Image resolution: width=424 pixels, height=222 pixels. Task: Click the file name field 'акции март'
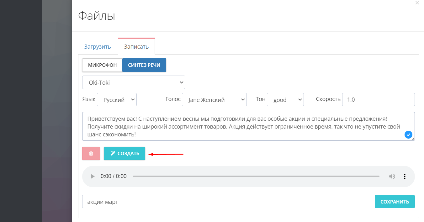pyautogui.click(x=228, y=202)
